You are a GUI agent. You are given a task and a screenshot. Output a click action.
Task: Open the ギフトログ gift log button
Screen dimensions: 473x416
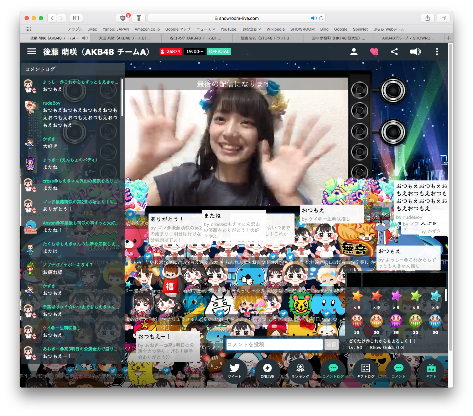[x=366, y=370]
